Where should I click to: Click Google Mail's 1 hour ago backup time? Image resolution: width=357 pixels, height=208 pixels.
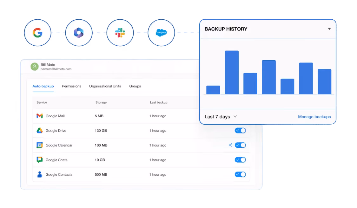tap(158, 116)
